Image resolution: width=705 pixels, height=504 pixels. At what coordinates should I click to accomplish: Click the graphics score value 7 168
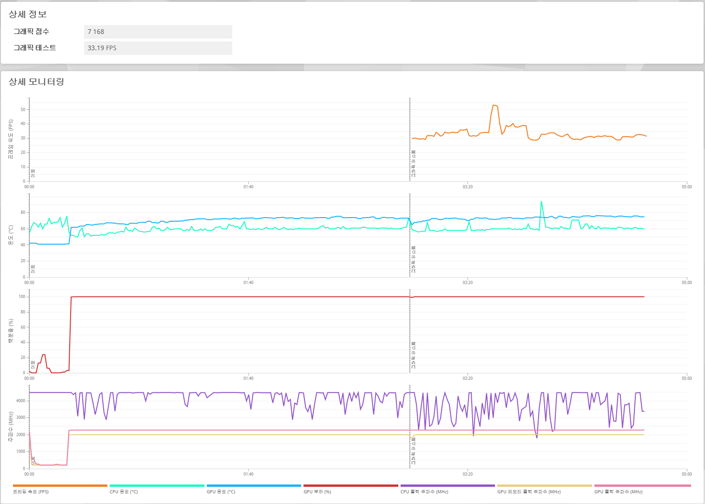pos(158,32)
